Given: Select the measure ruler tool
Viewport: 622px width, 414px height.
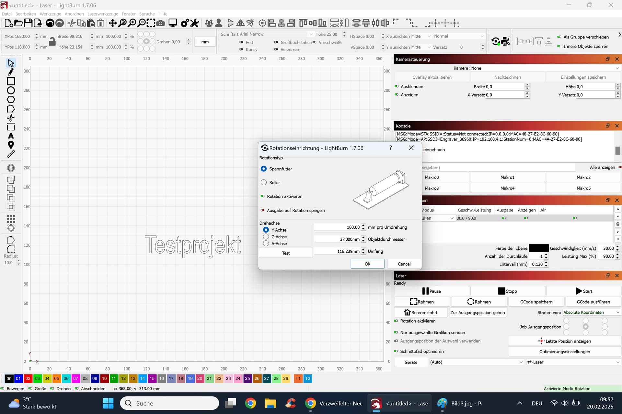Looking at the screenshot, I should [x=11, y=154].
